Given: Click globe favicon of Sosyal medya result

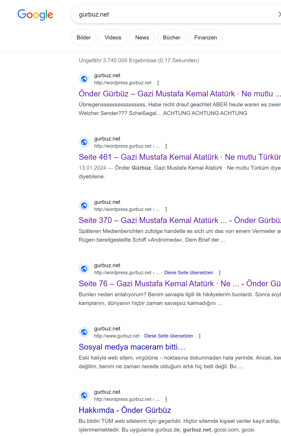Looking at the screenshot, I should (84, 332).
